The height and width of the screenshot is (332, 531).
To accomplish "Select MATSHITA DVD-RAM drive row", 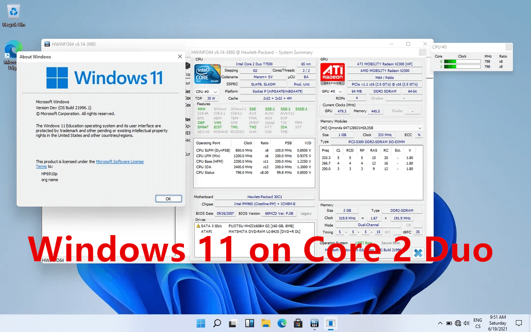I will (254, 231).
